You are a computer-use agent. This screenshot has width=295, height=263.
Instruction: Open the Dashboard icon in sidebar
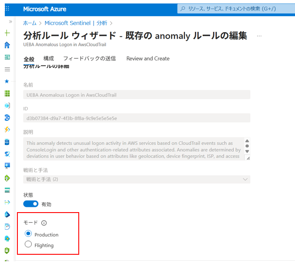(7, 57)
